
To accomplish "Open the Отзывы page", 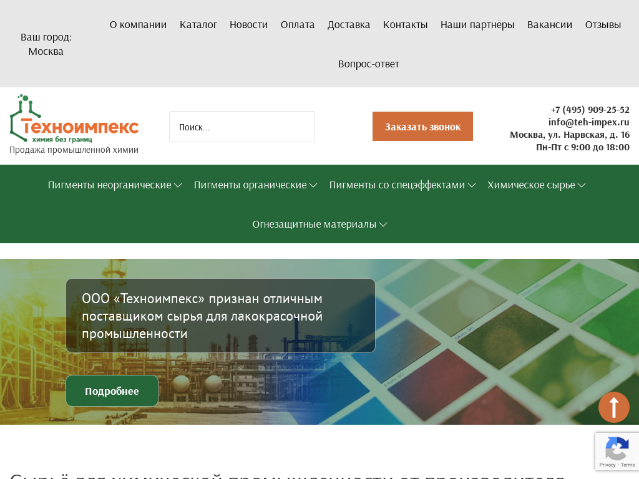I will coord(603,25).
